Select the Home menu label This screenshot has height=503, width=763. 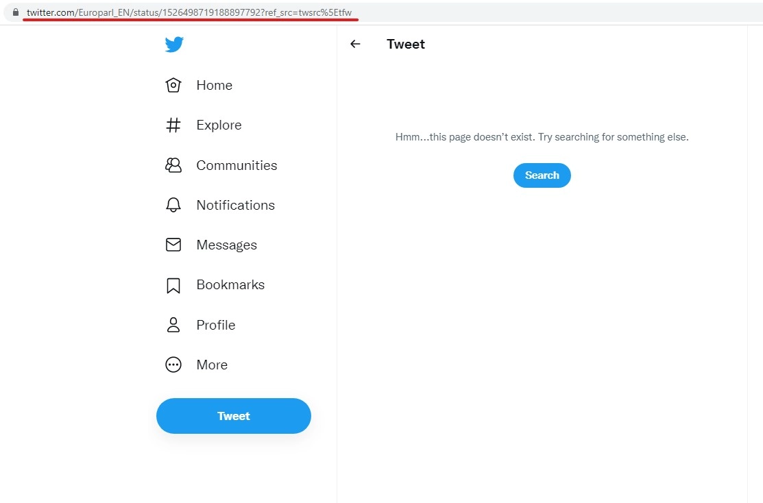214,85
